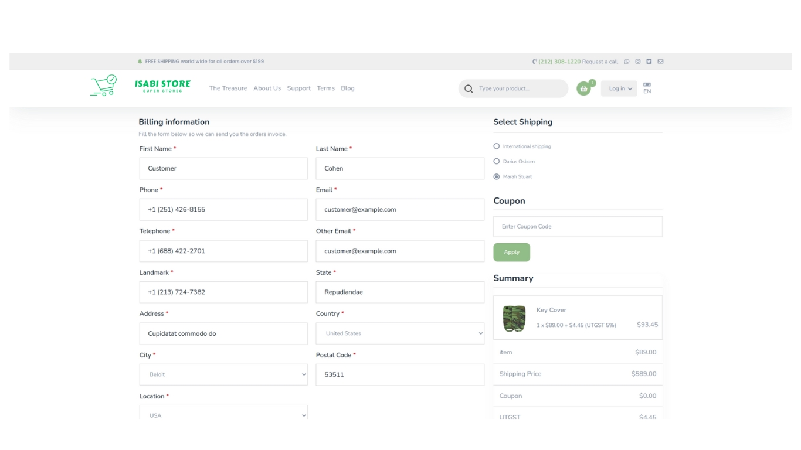Image resolution: width=801 pixels, height=450 pixels.
Task: Open The Treasure menu item
Action: [x=228, y=88]
